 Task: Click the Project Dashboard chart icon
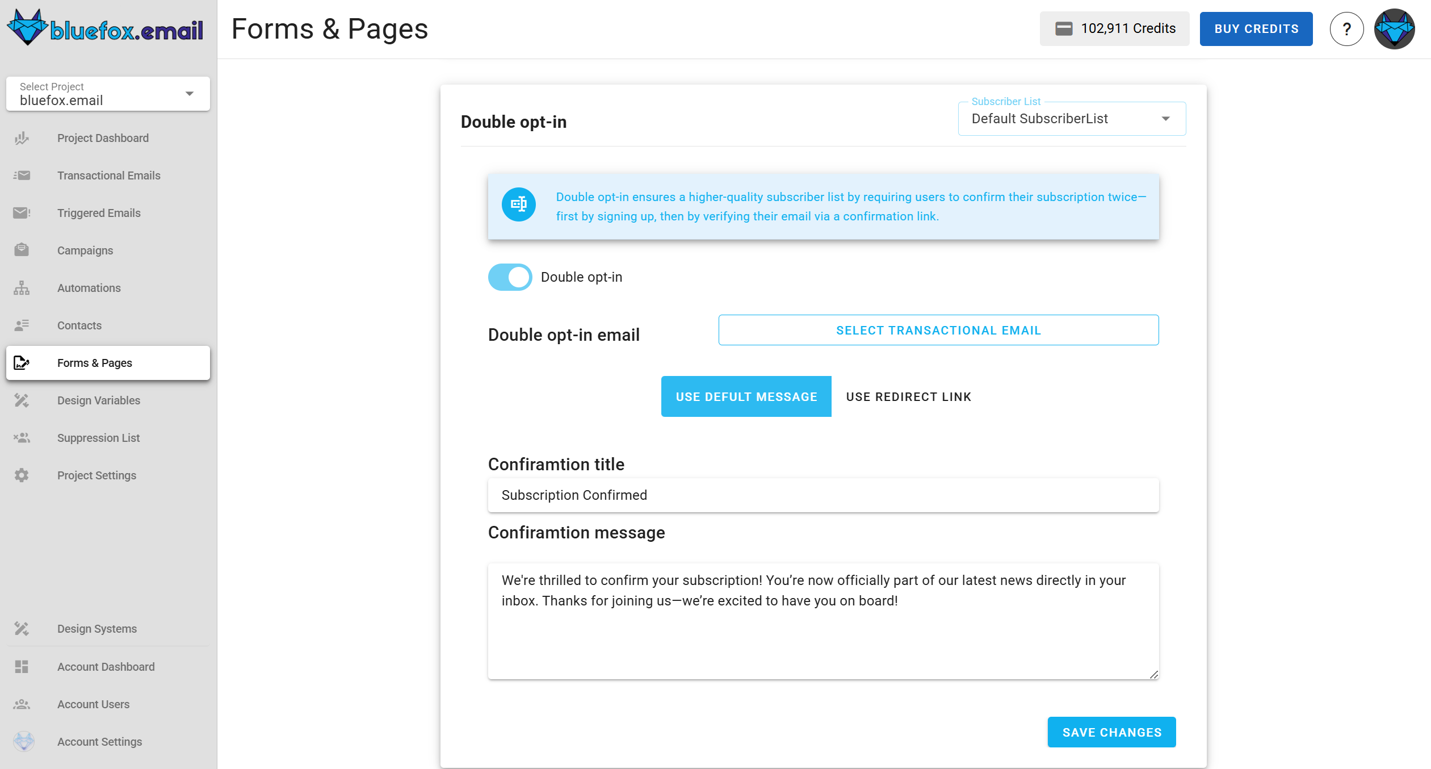tap(22, 138)
